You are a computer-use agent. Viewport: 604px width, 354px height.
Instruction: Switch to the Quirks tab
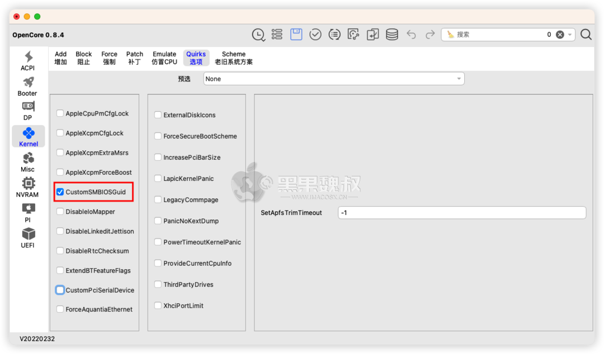196,57
